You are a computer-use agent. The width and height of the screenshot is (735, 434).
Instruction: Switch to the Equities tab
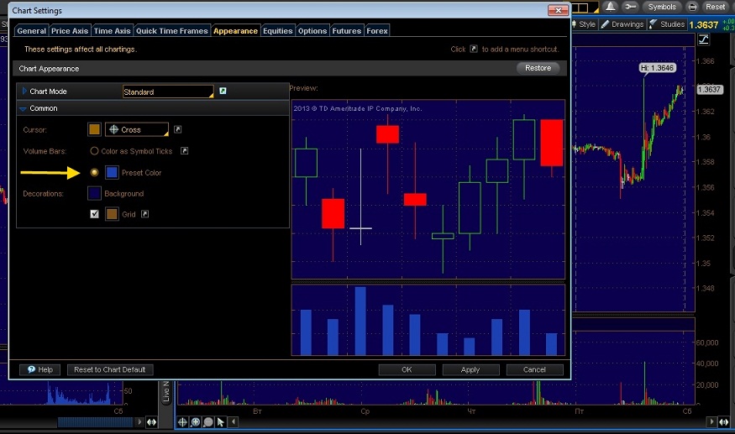tap(278, 31)
